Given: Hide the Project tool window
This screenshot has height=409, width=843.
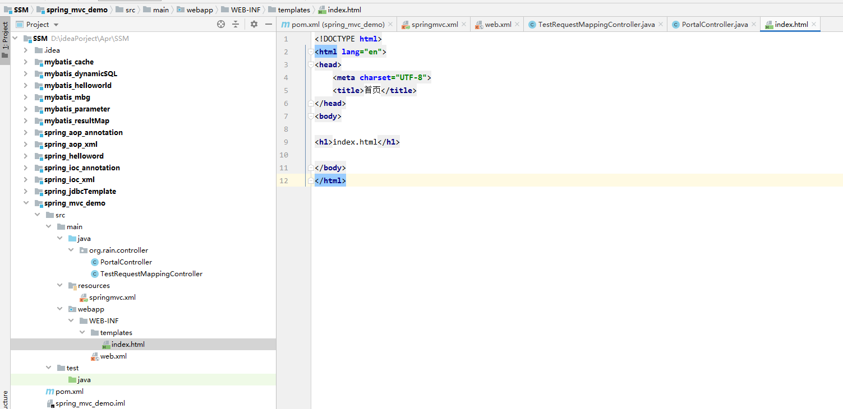Looking at the screenshot, I should coord(269,24).
